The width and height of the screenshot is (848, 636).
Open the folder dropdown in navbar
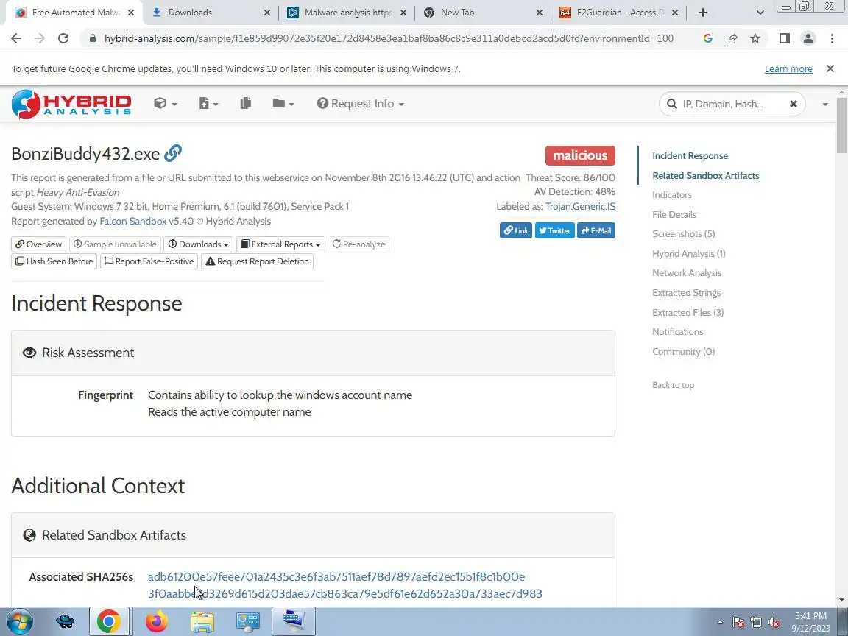click(283, 103)
